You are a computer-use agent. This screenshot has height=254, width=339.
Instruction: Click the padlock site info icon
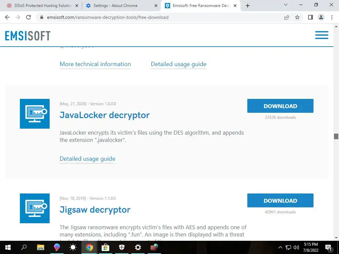(42, 17)
